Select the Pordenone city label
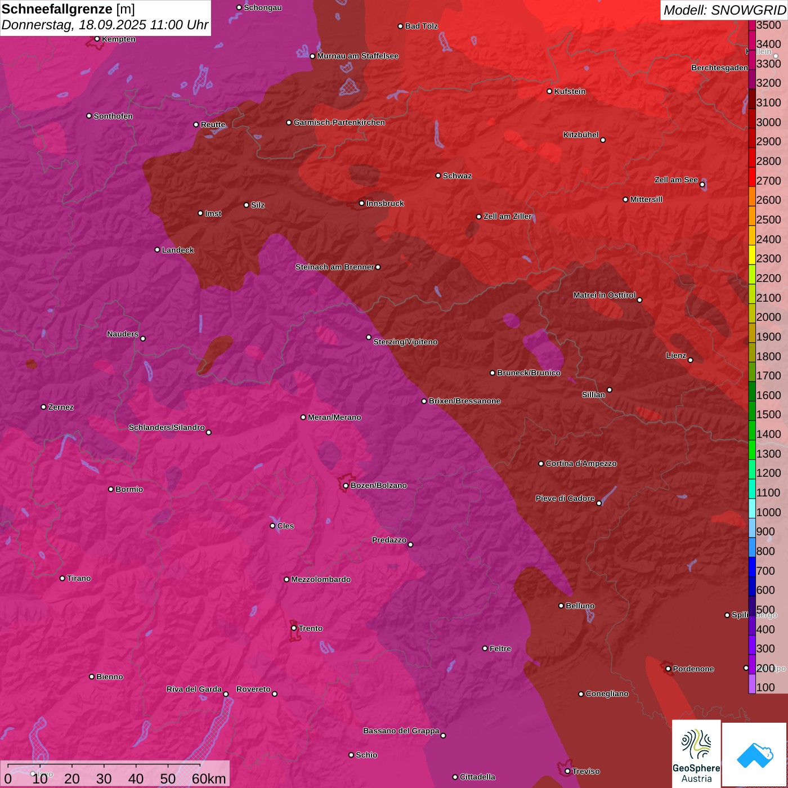 (693, 669)
